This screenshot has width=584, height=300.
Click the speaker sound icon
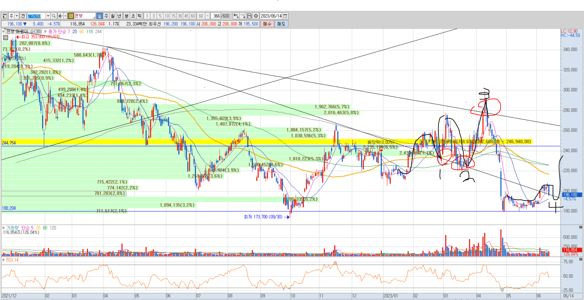pos(60,16)
